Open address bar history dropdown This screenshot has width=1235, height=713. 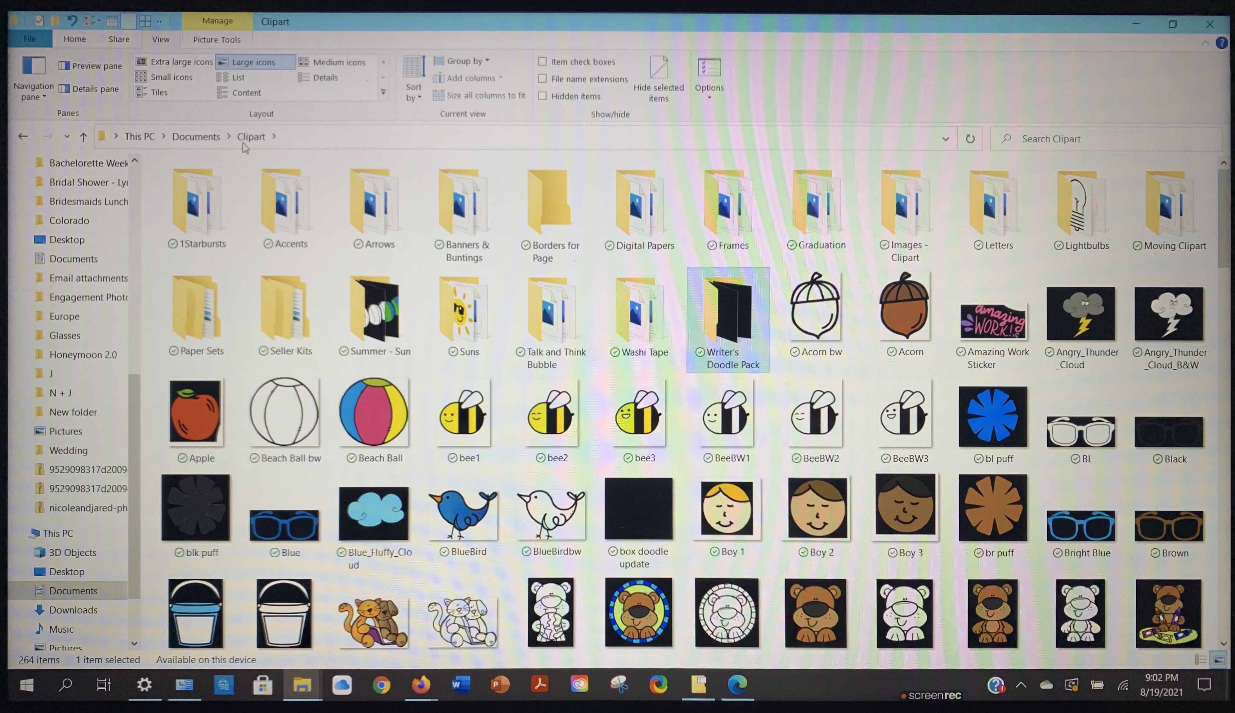click(x=945, y=139)
